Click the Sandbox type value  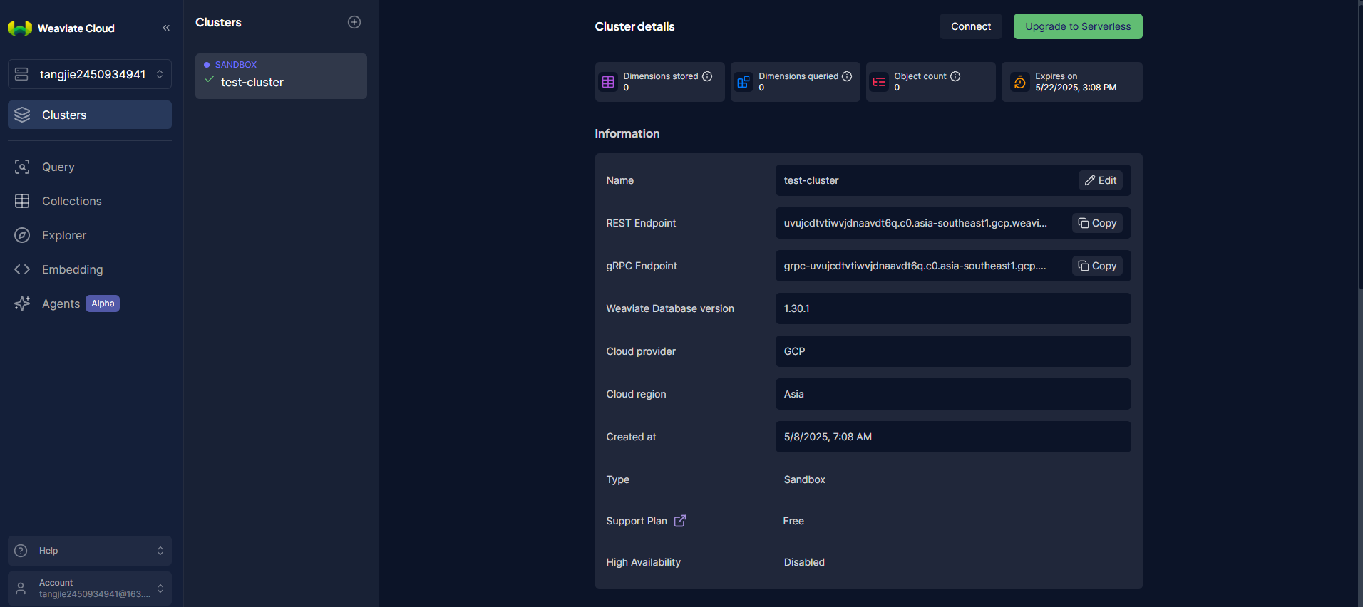click(805, 479)
